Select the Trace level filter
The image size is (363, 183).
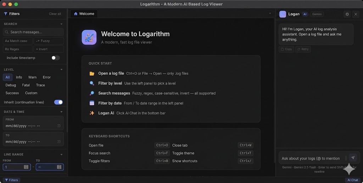40,85
